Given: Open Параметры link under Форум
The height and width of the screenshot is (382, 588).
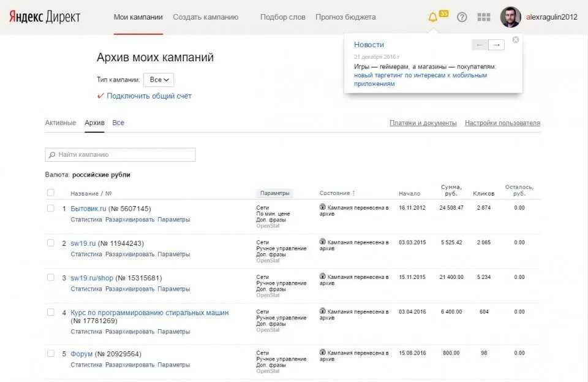Looking at the screenshot, I should tap(173, 365).
